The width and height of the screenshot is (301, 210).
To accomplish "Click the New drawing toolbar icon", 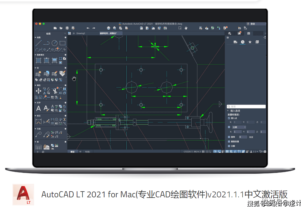I will (x=55, y=28).
